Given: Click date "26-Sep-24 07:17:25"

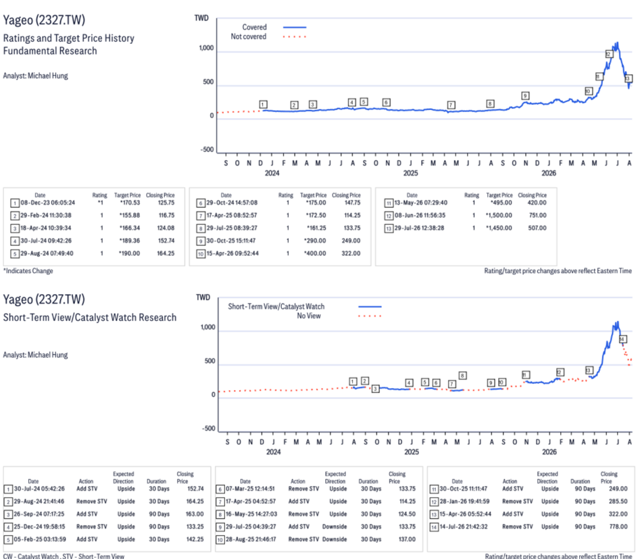Looking at the screenshot, I should (x=39, y=514).
